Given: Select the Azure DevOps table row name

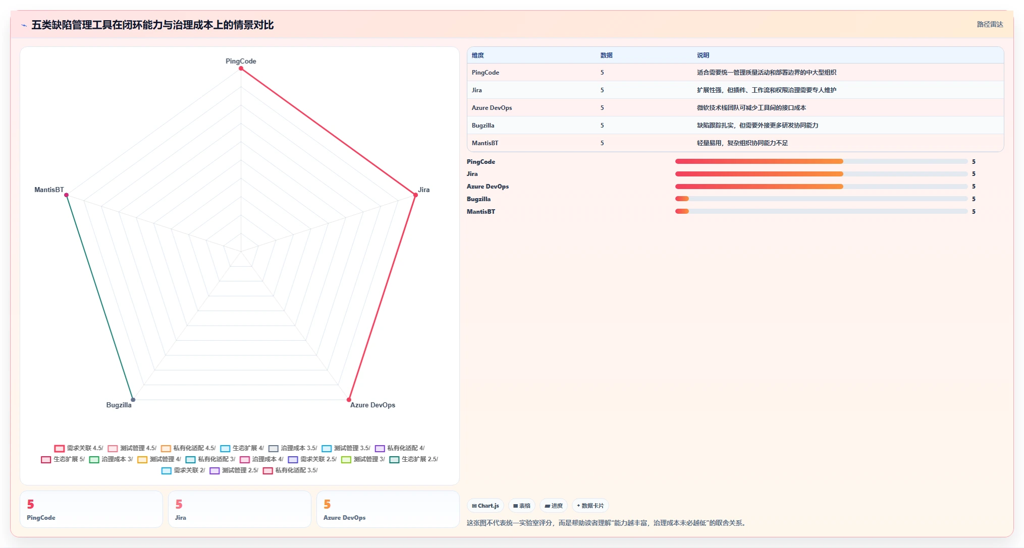Looking at the screenshot, I should point(492,108).
